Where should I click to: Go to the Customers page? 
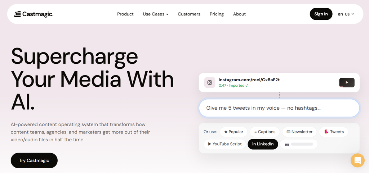coord(189,14)
